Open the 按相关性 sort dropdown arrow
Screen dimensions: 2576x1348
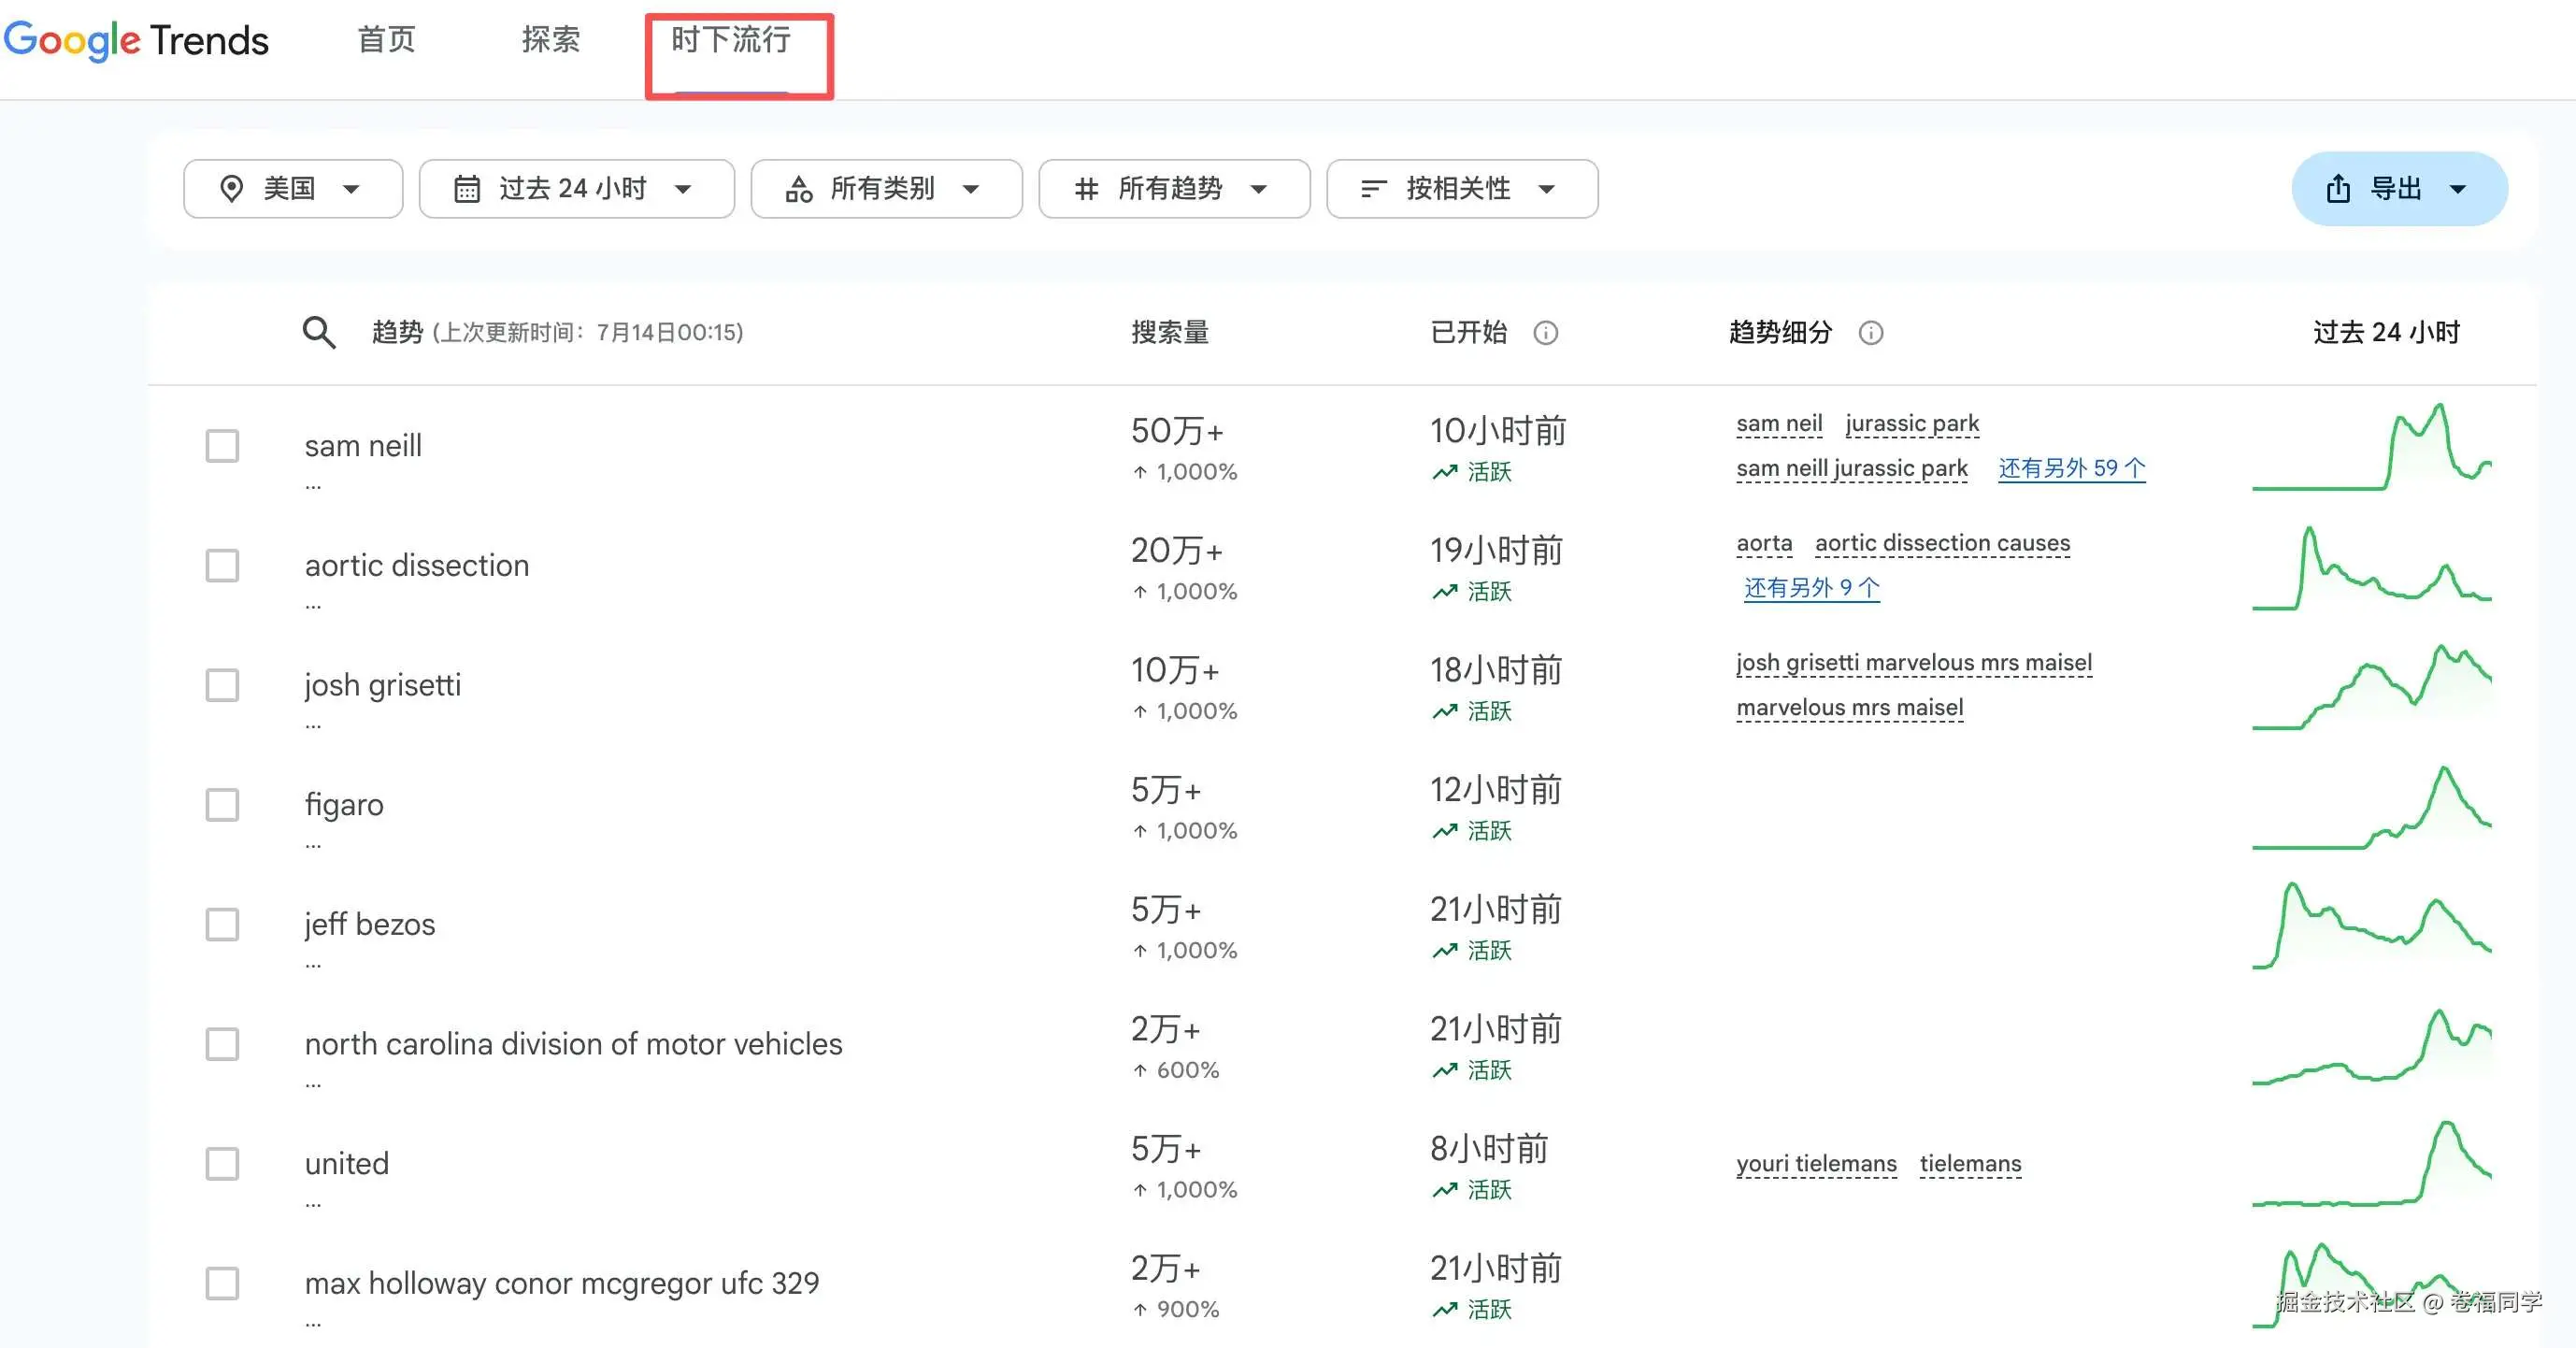(x=1546, y=189)
